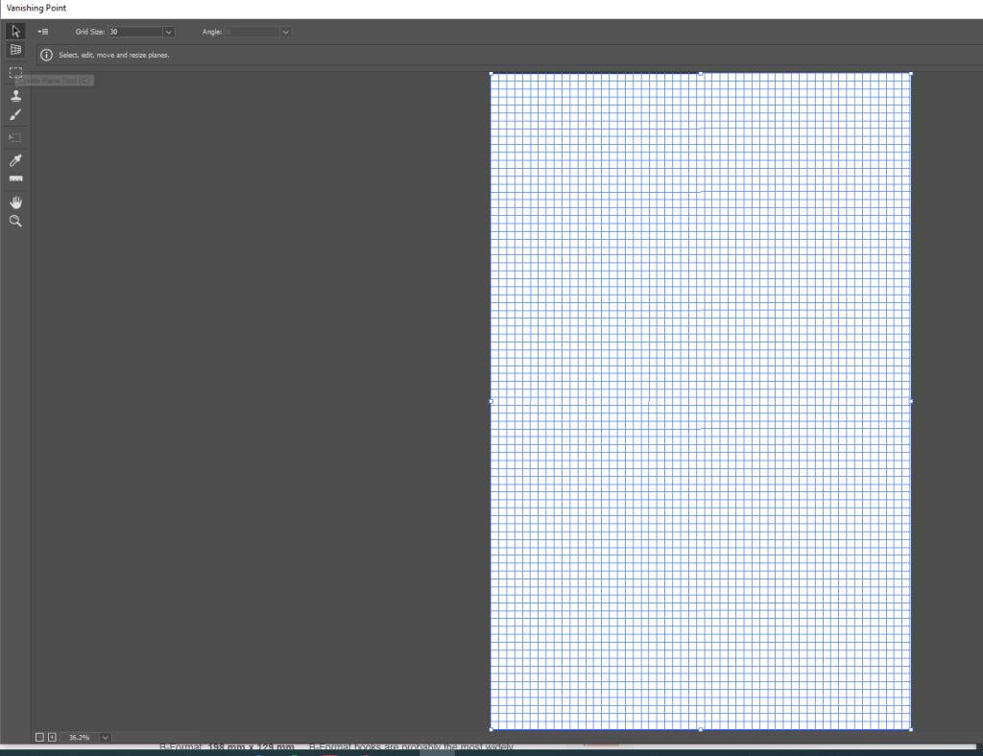Select the Edit Plane arrow tool
The width and height of the screenshot is (983, 756).
pos(15,31)
